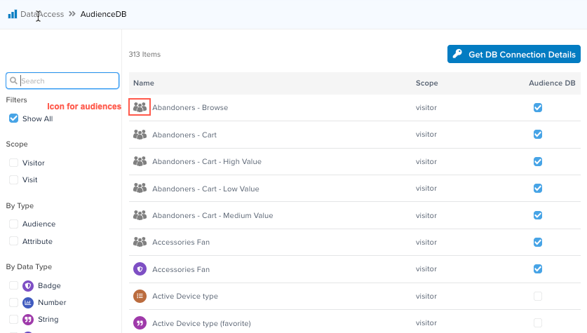The height and width of the screenshot is (333, 587).
Task: Select the Abandoners - Cart - Low Value row
Action: (205, 189)
